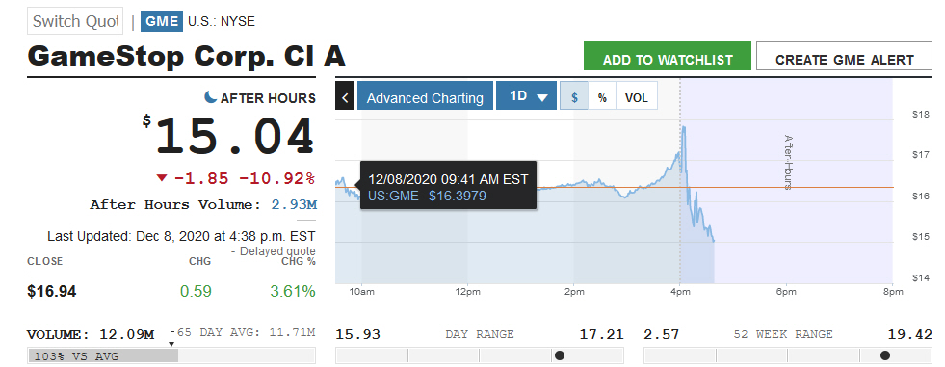The width and height of the screenshot is (945, 367).
Task: Open Advanced Charting
Action: (425, 97)
